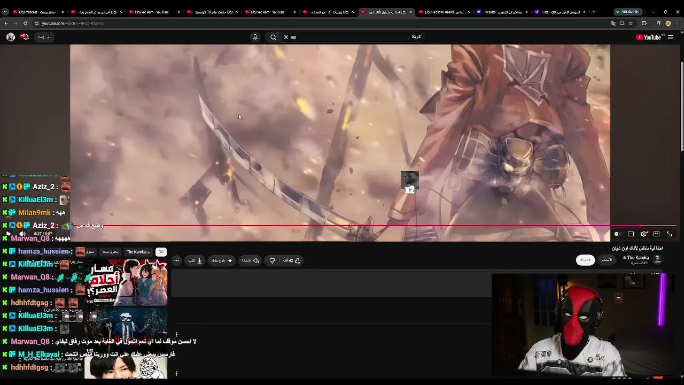Go forward with the browser forward arrow
The image size is (684, 385).
point(15,23)
